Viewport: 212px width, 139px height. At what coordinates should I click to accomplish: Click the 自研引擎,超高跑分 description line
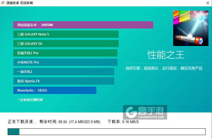click(164, 68)
